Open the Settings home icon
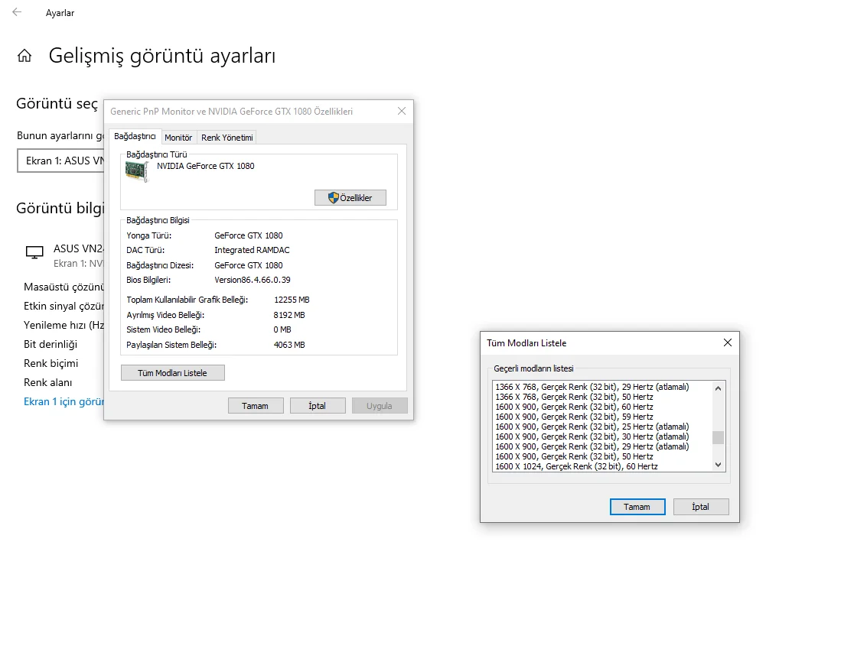 point(24,56)
